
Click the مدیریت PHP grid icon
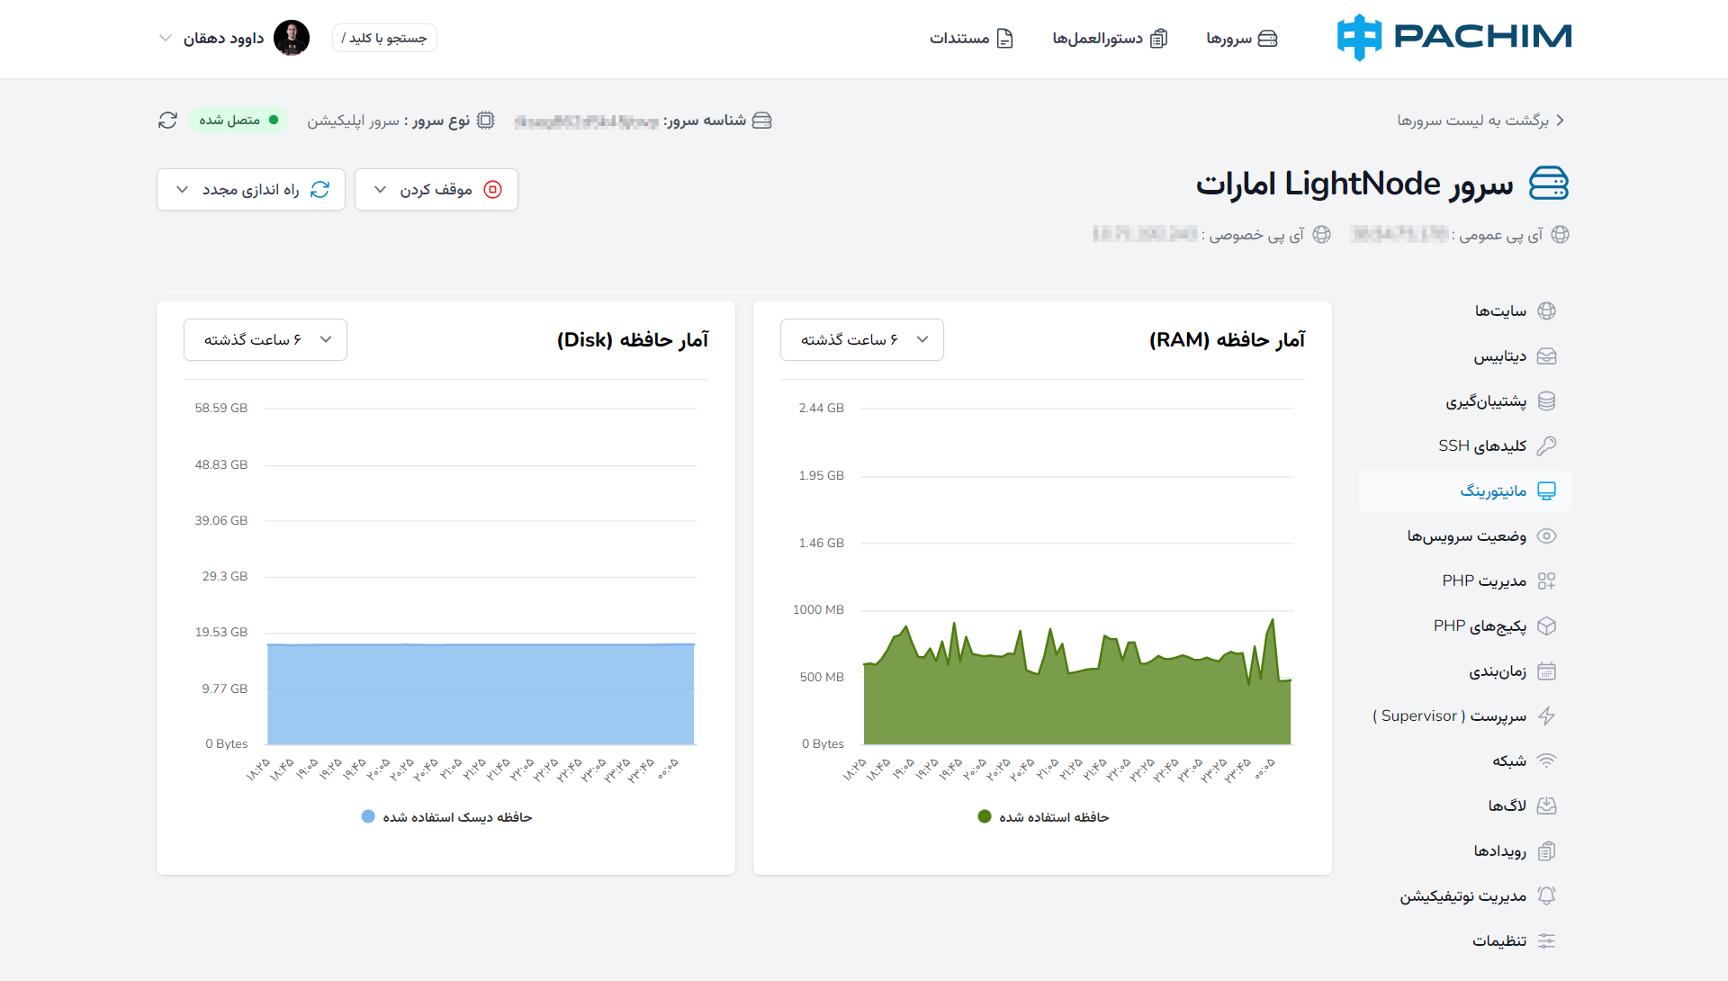point(1546,581)
